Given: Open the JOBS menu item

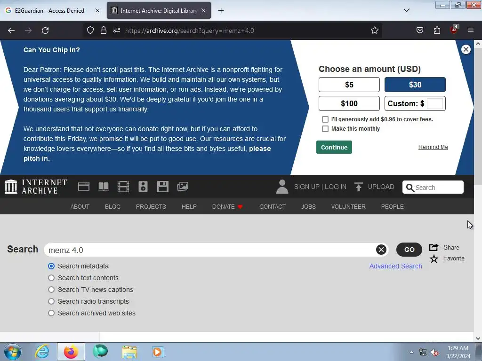Looking at the screenshot, I should (x=308, y=207).
